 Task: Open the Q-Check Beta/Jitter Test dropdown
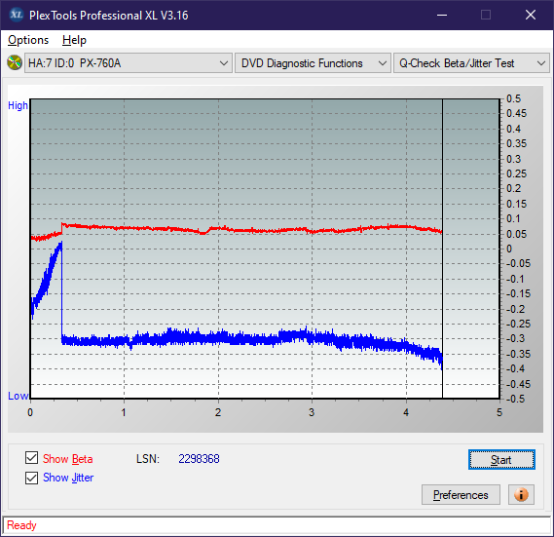471,63
